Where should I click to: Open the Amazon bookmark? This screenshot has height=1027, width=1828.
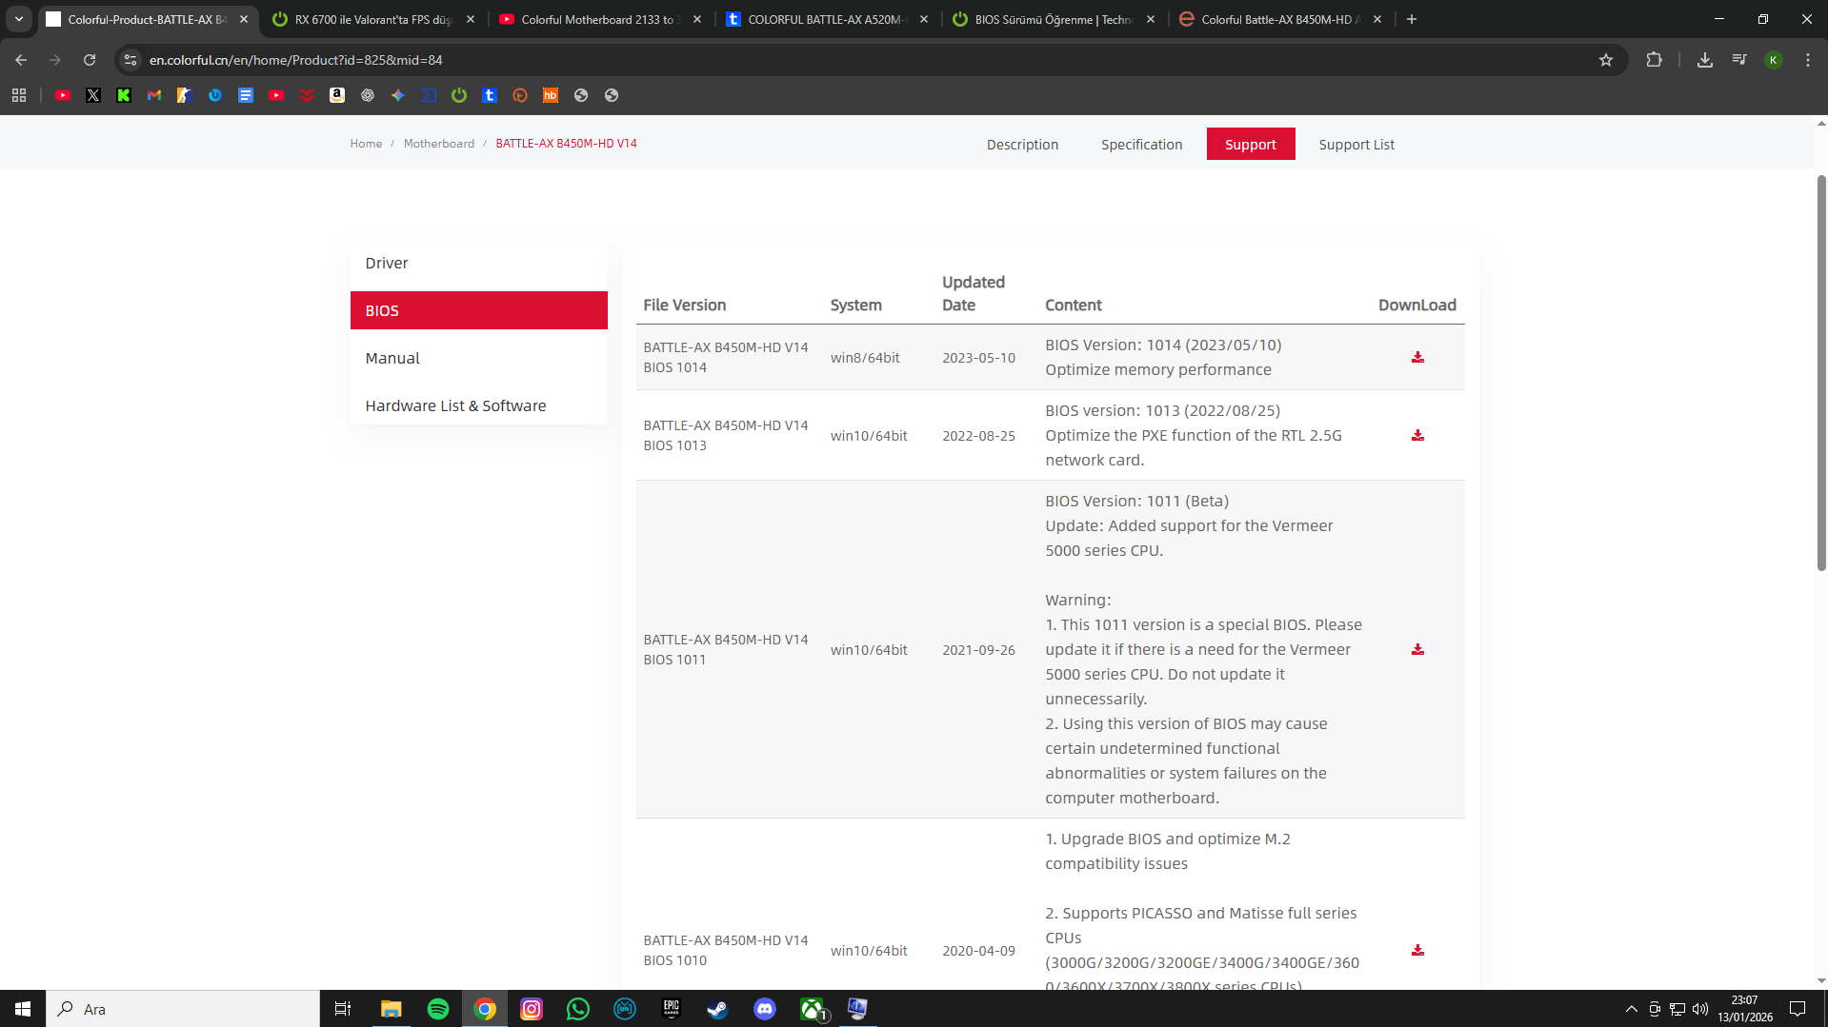pyautogui.click(x=337, y=95)
